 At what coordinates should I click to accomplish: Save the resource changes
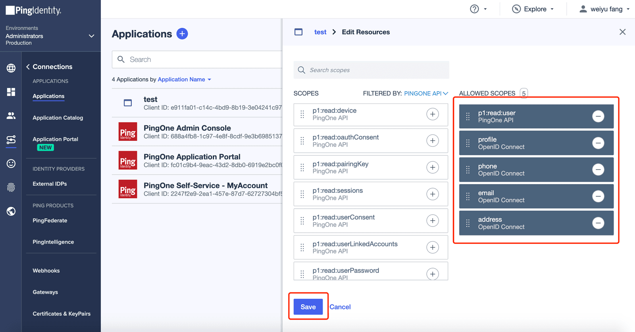pos(308,307)
